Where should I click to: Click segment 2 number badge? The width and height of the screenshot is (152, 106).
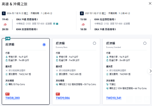pos(82,13)
